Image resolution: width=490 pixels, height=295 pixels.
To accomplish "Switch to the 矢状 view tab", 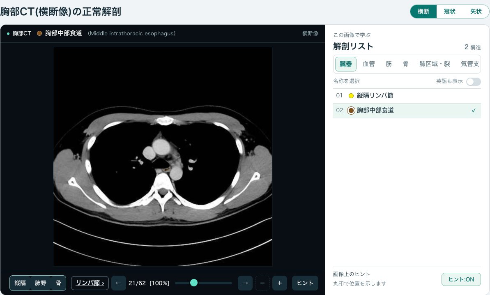I will click(x=476, y=12).
